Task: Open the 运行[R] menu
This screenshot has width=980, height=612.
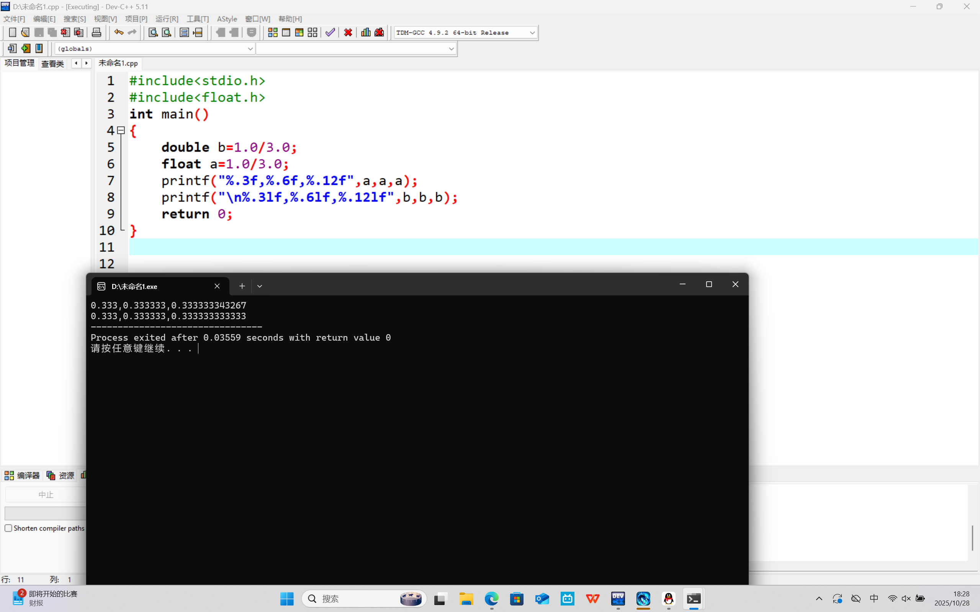Action: pos(167,19)
